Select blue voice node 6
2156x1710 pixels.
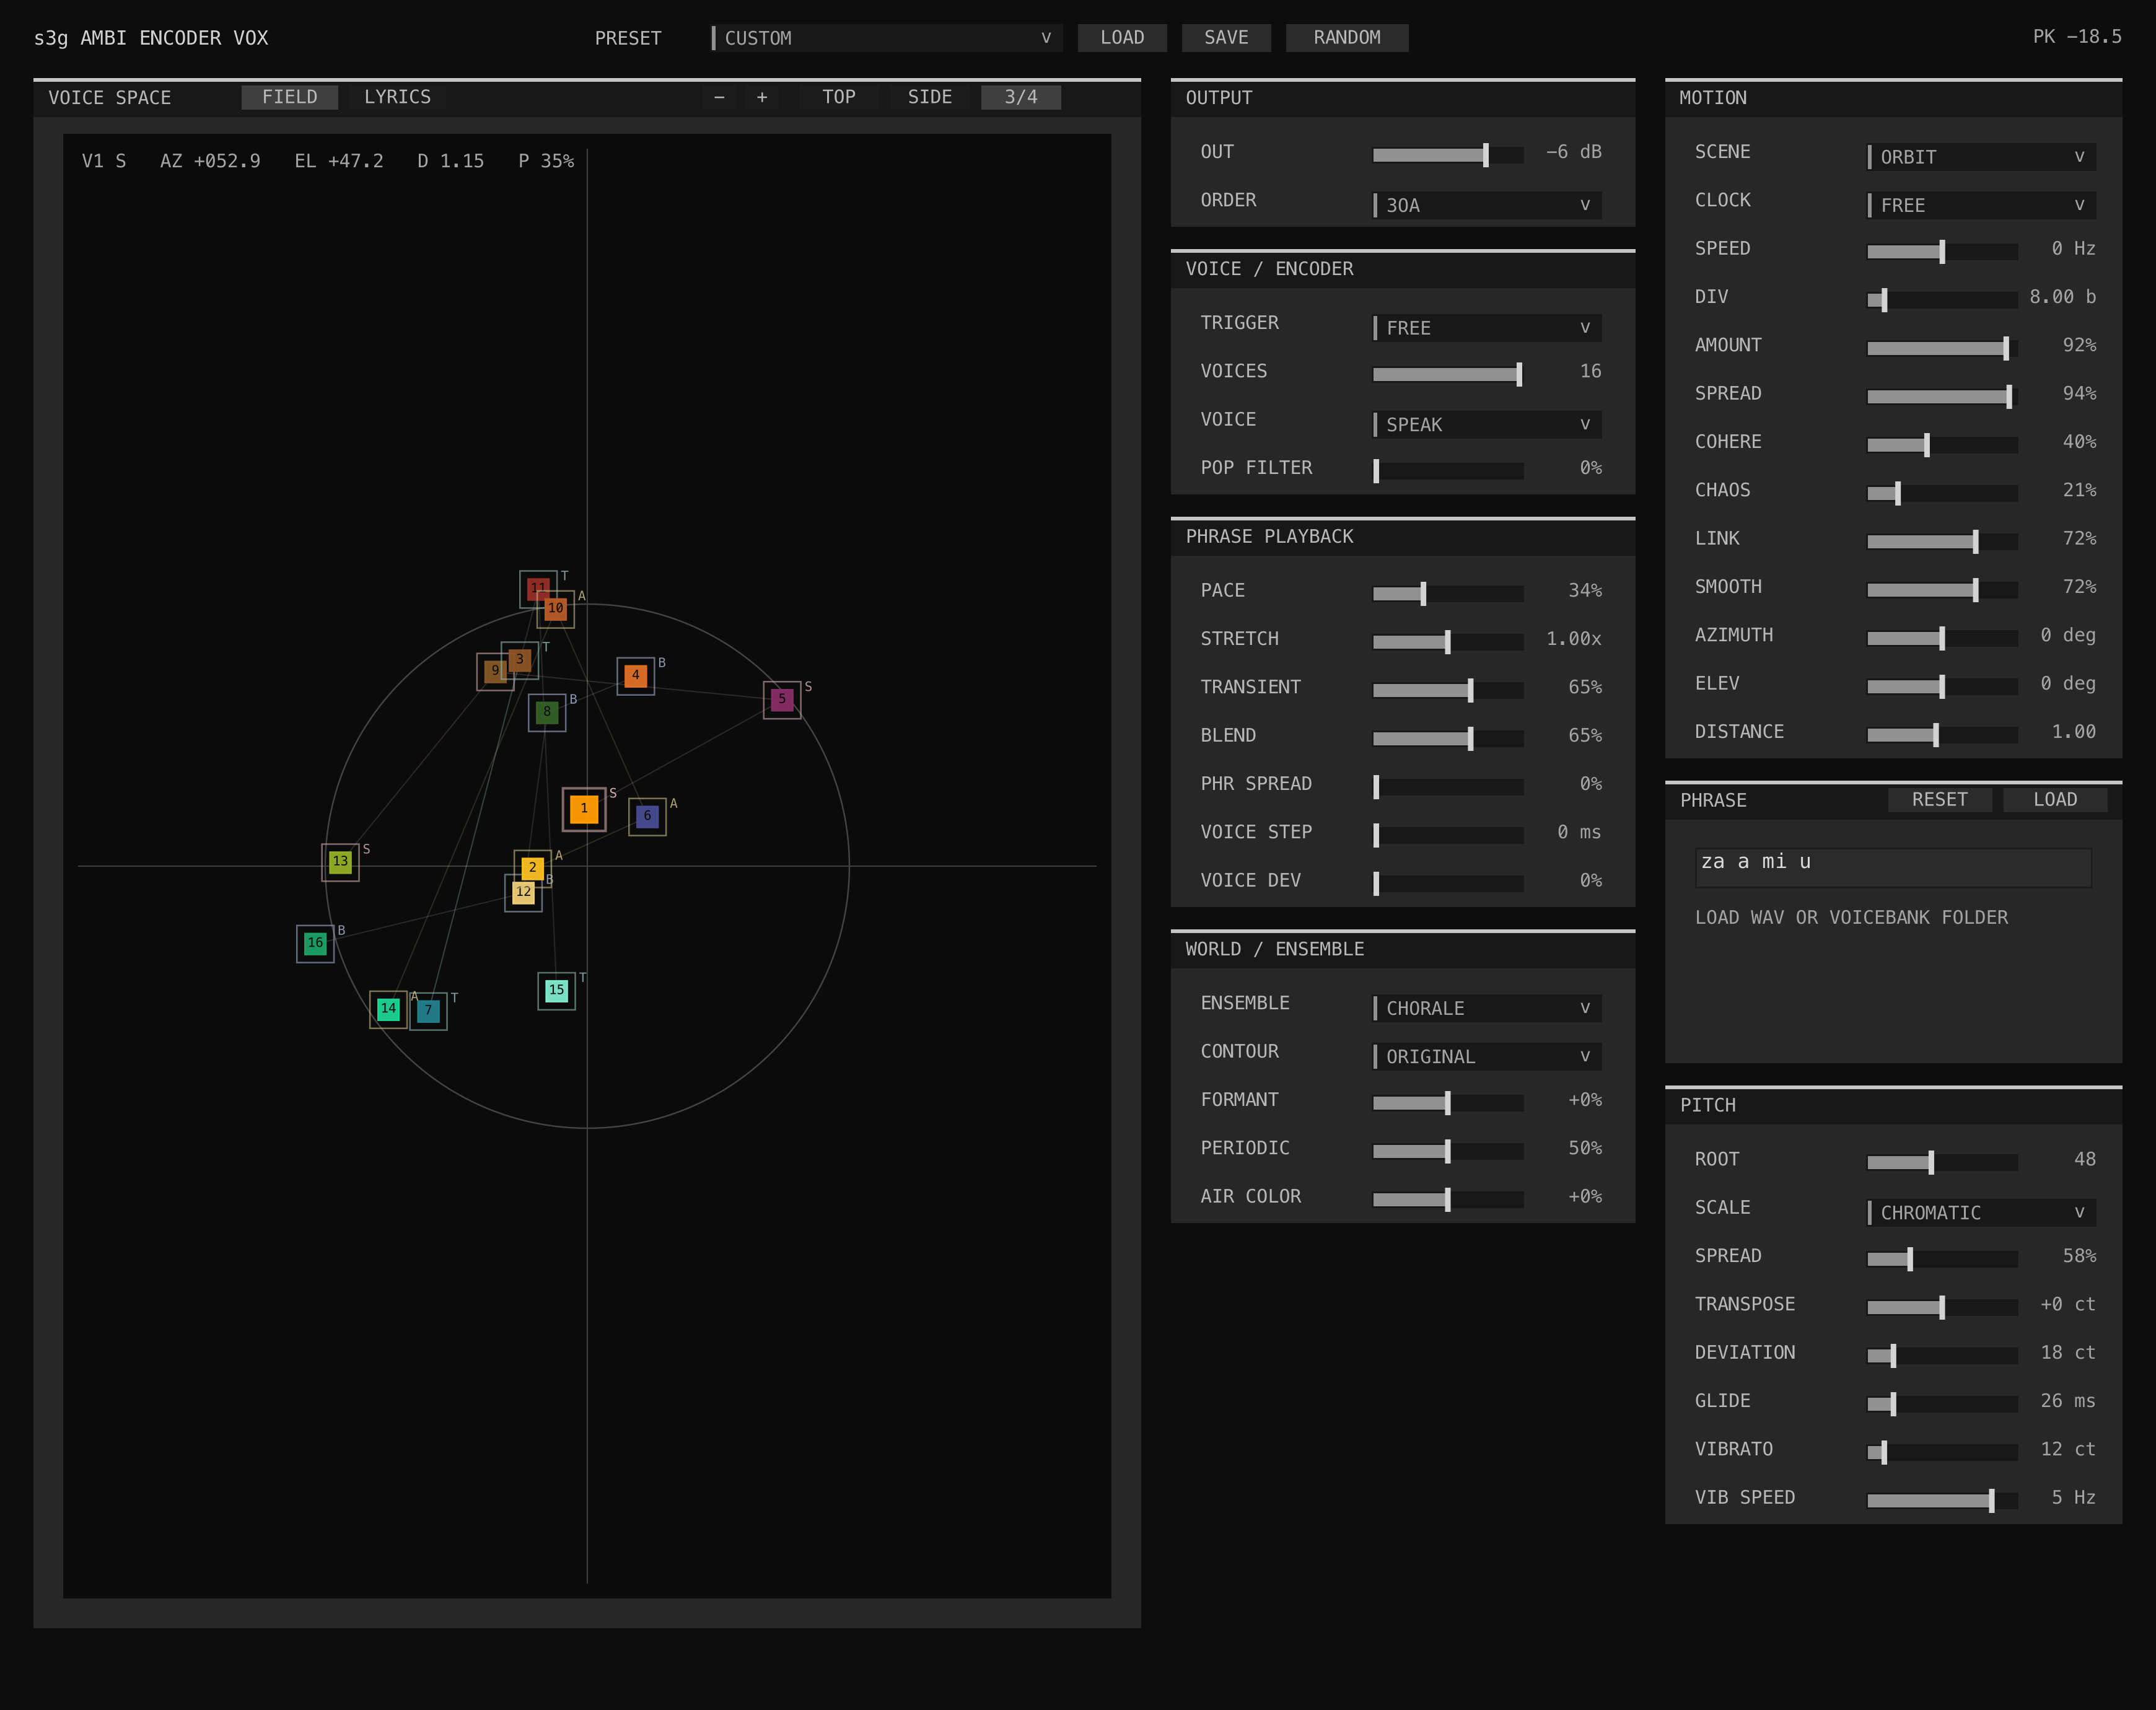(x=647, y=817)
